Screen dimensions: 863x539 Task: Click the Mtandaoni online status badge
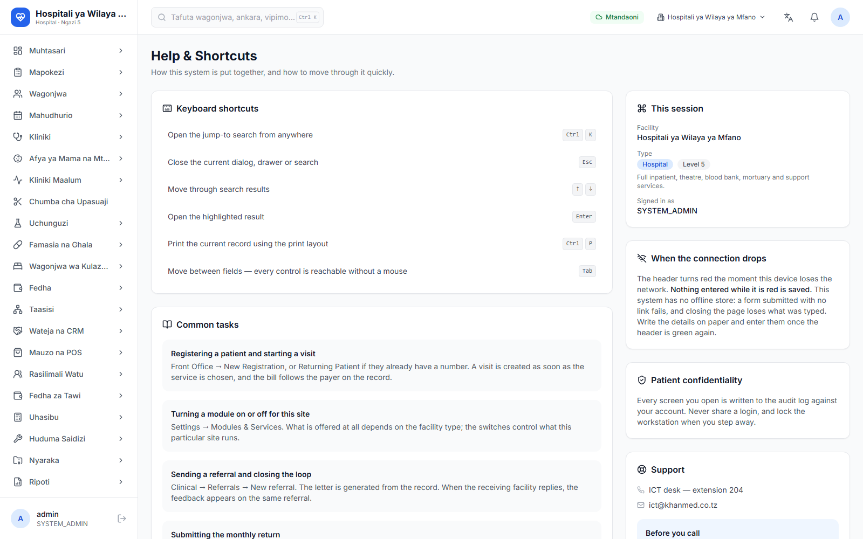pyautogui.click(x=617, y=17)
